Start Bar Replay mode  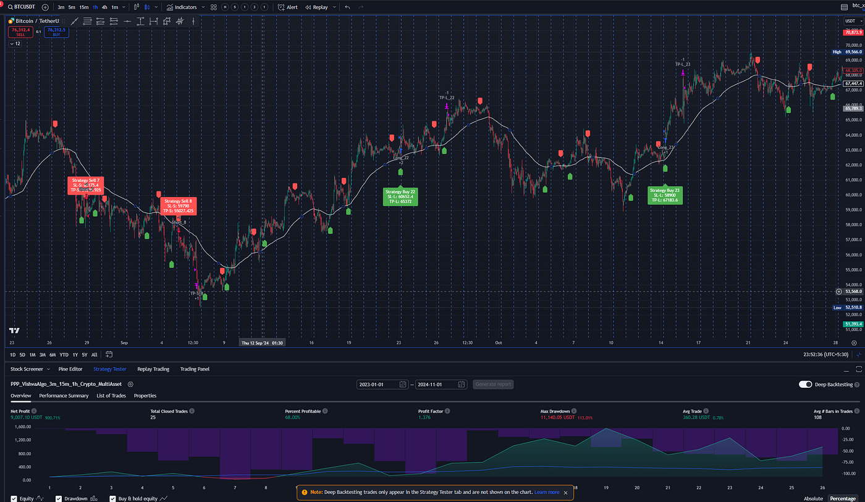point(316,7)
